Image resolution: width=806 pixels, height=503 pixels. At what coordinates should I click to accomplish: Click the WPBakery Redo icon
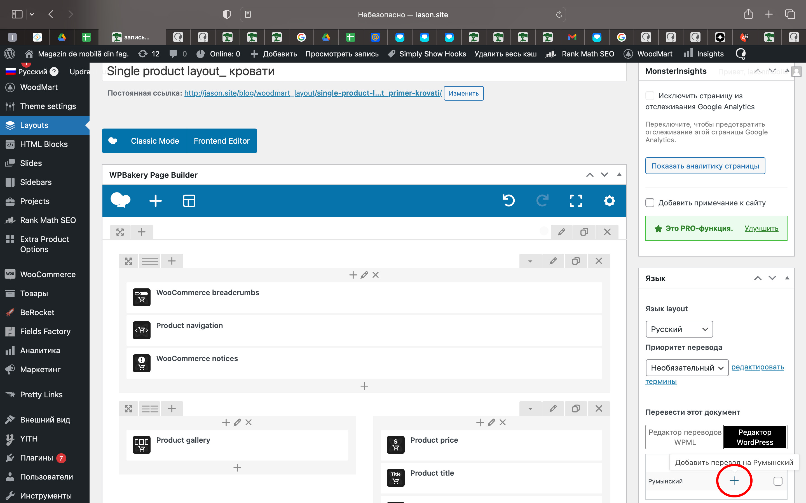pyautogui.click(x=542, y=201)
